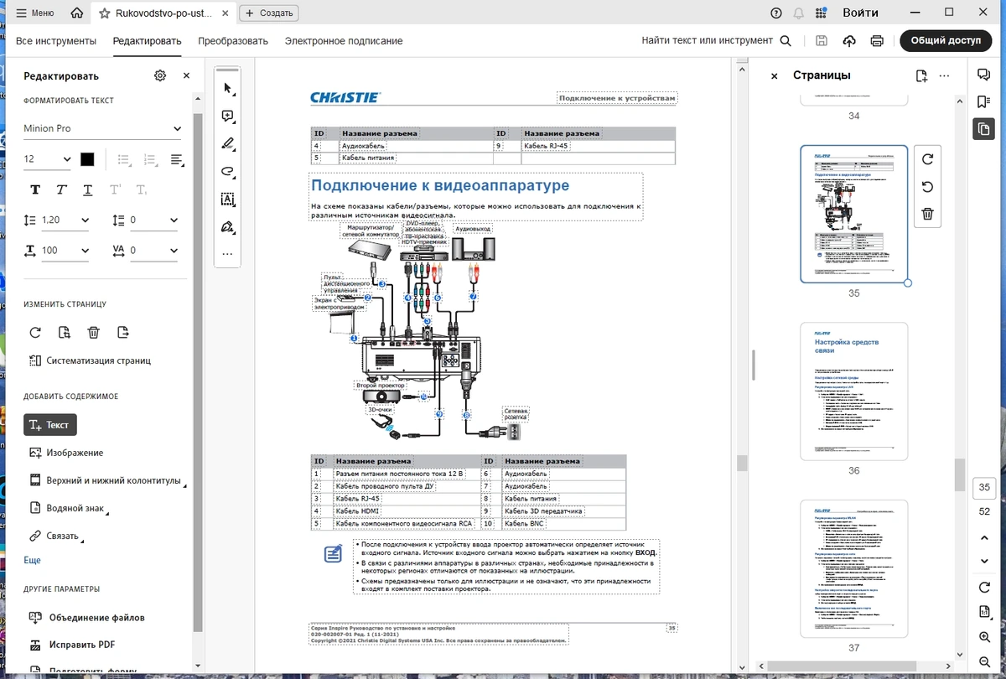This screenshot has width=1006, height=679.
Task: Click the black text color swatch
Action: tap(88, 159)
